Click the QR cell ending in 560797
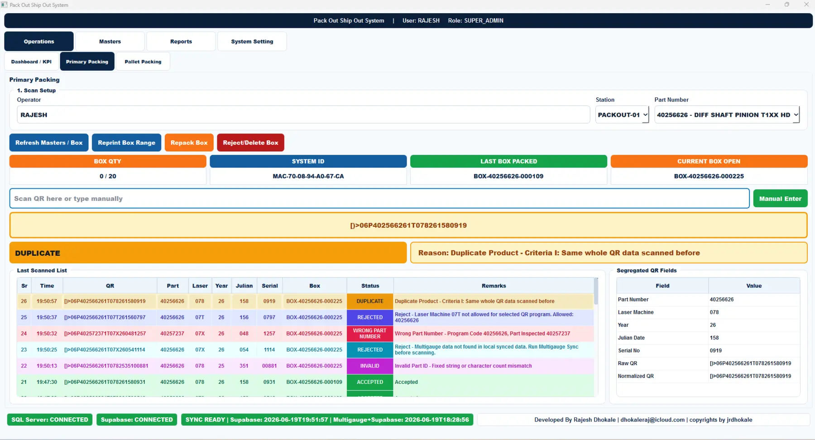 click(110, 317)
